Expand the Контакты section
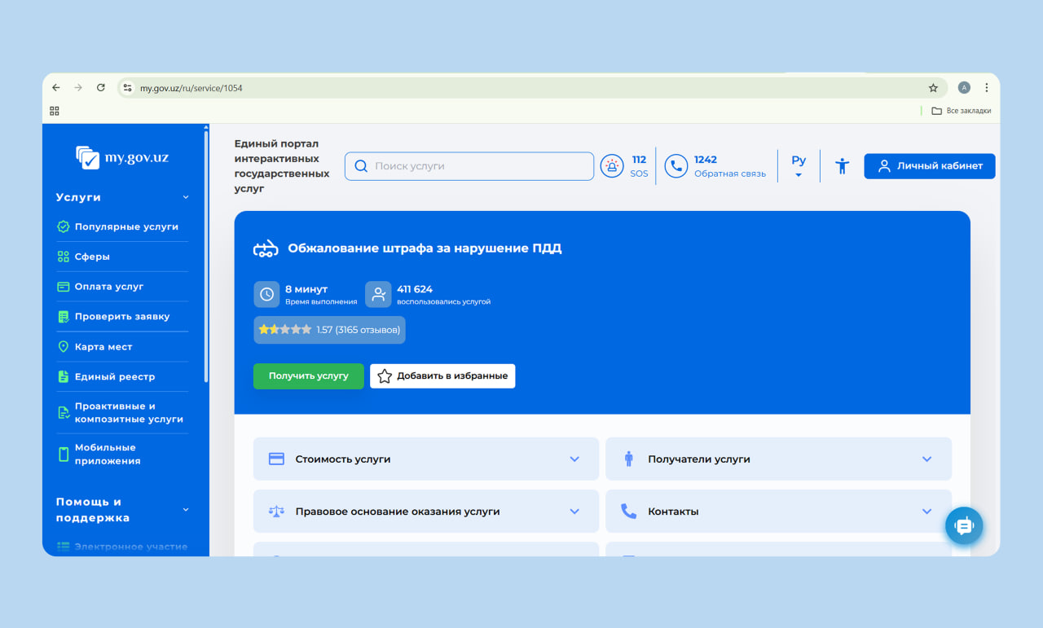Image resolution: width=1043 pixels, height=628 pixels. [778, 512]
